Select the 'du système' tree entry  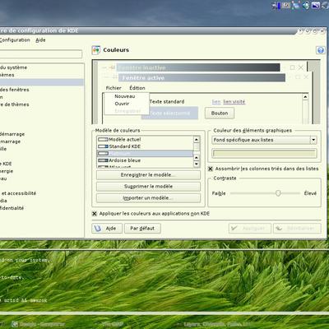pos(14,67)
